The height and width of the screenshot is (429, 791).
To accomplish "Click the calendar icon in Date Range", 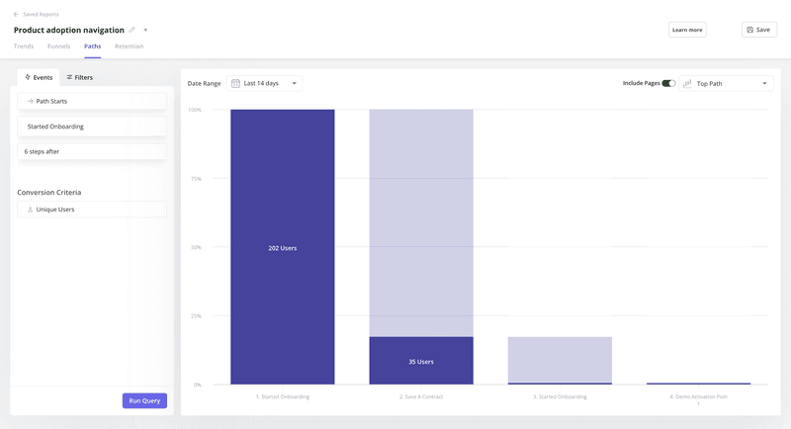I will pos(235,84).
